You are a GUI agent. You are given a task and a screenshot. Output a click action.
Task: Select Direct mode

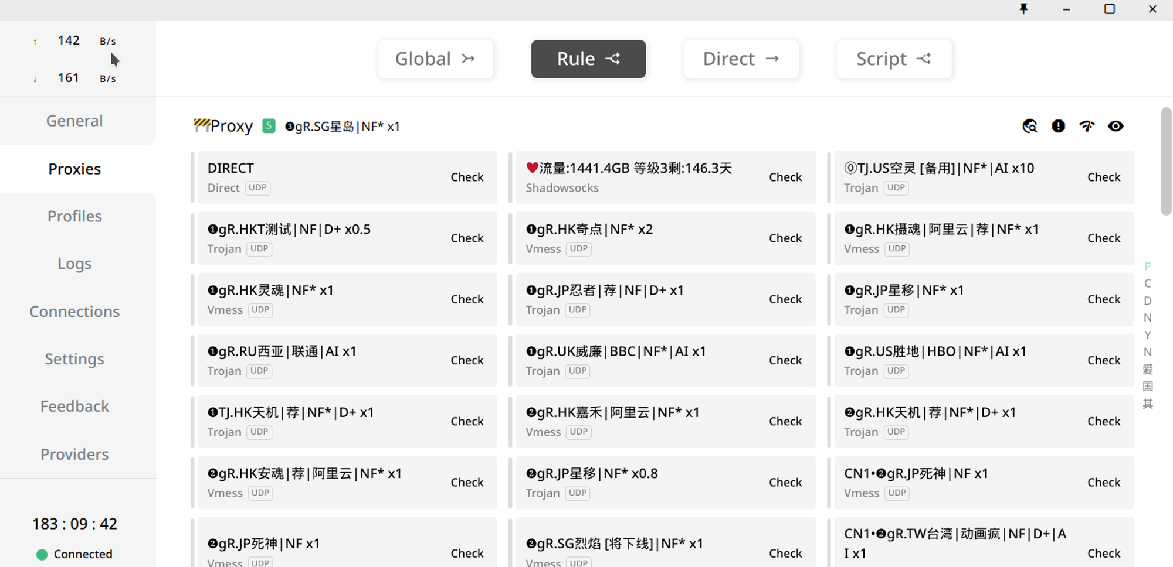[741, 59]
